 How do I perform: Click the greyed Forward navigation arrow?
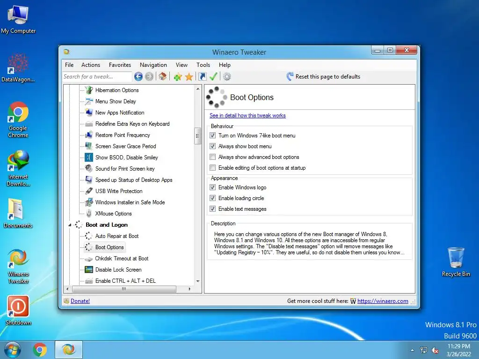click(x=149, y=76)
